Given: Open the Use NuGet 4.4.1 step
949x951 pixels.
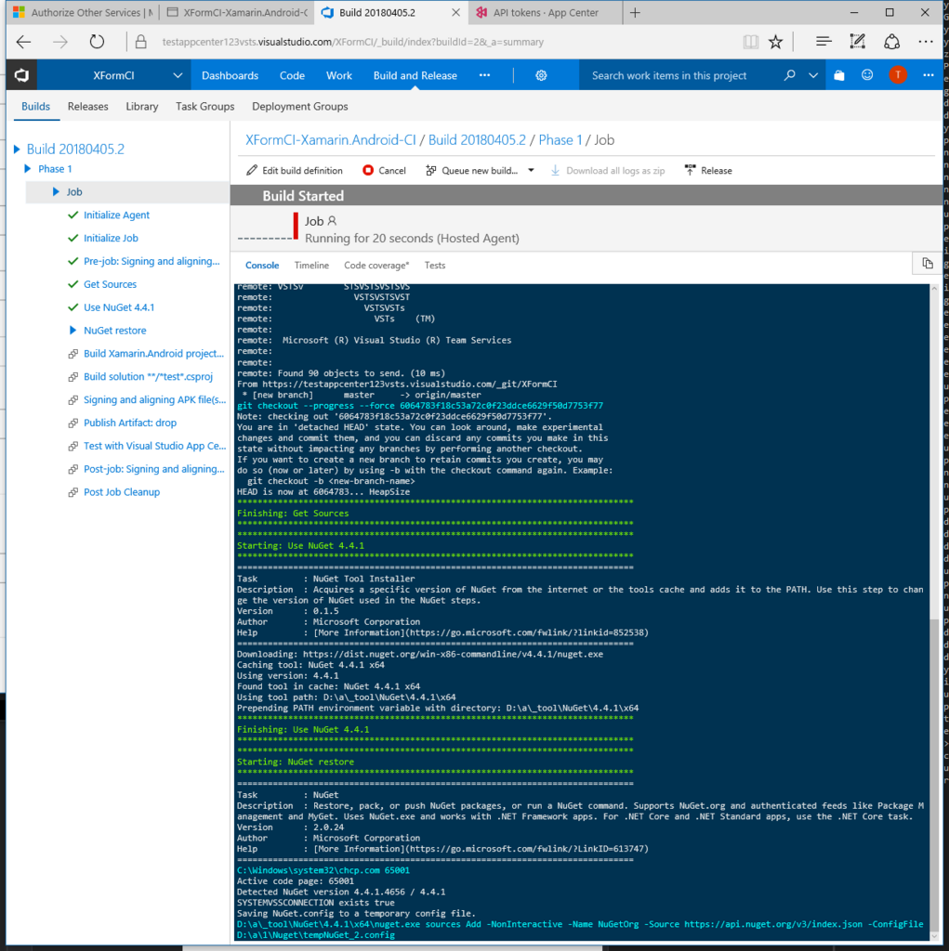Looking at the screenshot, I should 119,306.
